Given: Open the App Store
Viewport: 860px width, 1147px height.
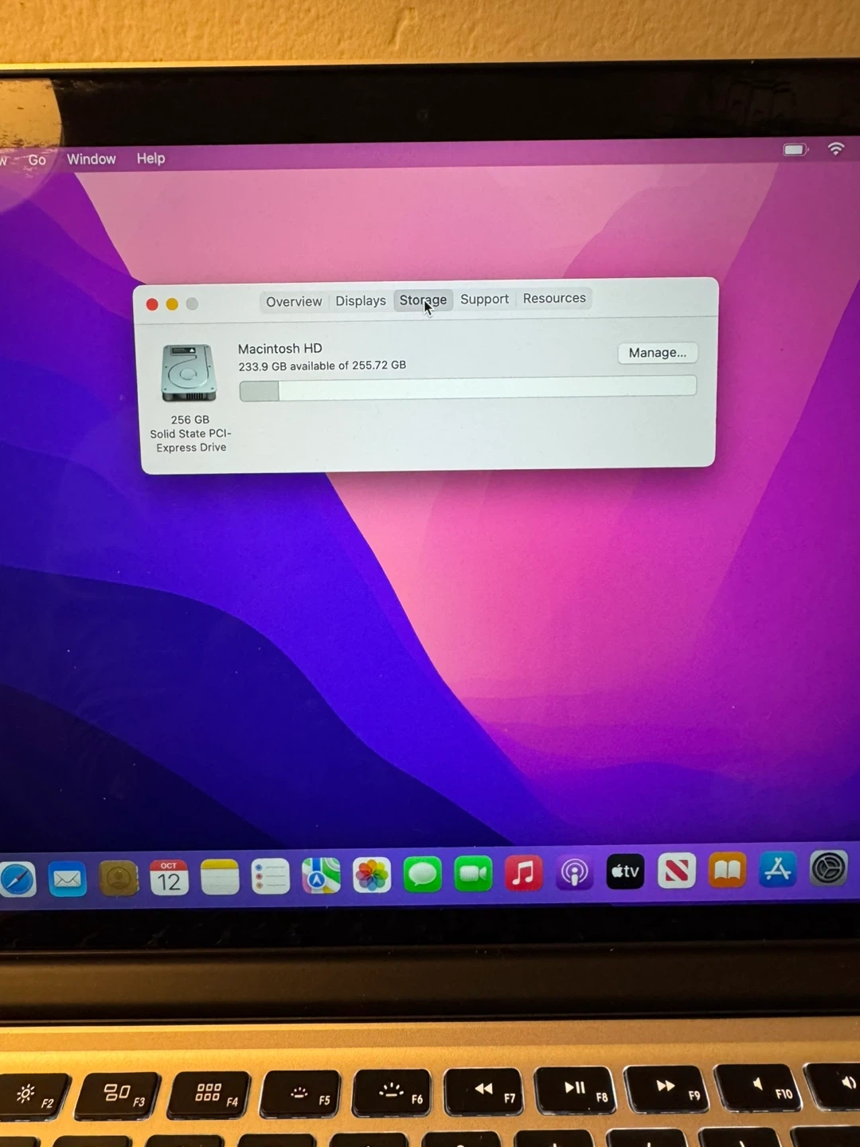Looking at the screenshot, I should click(x=777, y=869).
